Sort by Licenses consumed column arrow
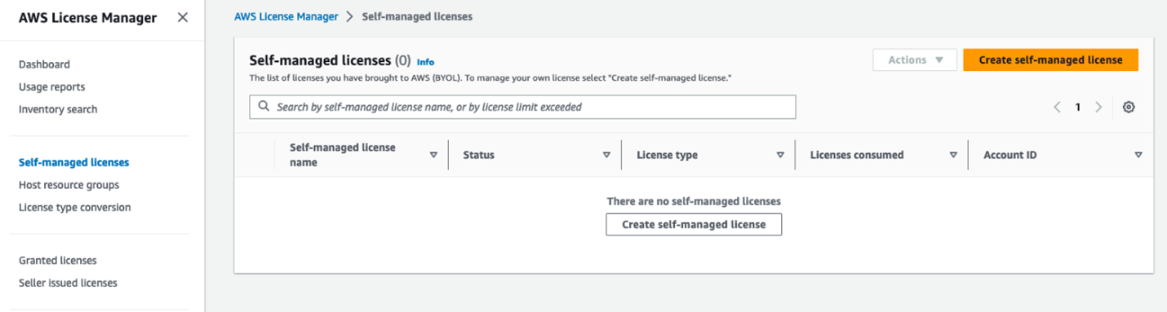This screenshot has height=312, width=1167. click(953, 155)
